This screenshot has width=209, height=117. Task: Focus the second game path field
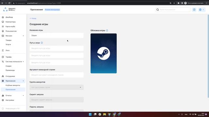pos(56,56)
